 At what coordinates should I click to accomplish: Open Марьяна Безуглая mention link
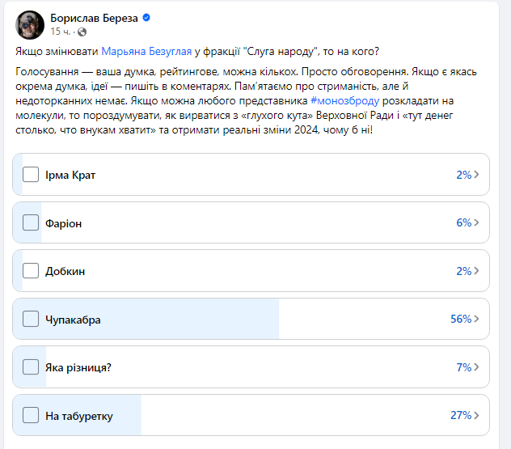(x=147, y=51)
